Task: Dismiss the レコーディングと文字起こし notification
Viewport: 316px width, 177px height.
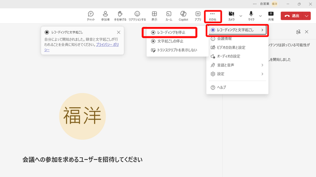Action: 118,32
